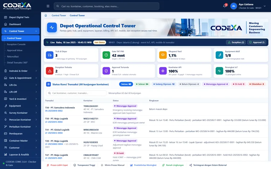
Task: Select Control Tower submenu item
Action: click(x=20, y=38)
